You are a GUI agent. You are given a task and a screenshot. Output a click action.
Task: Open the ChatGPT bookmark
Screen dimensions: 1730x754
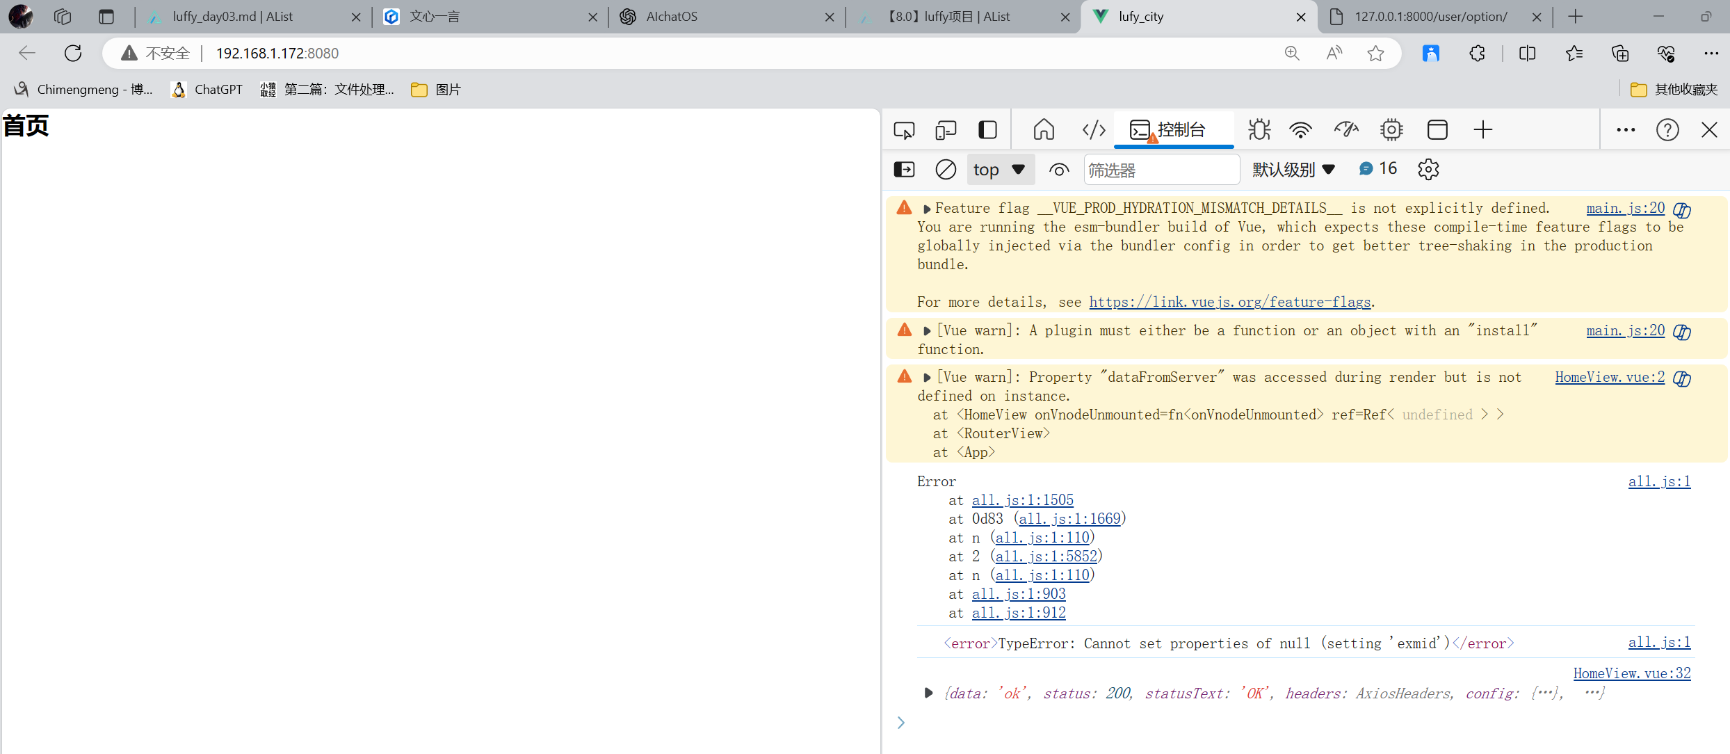(x=207, y=89)
